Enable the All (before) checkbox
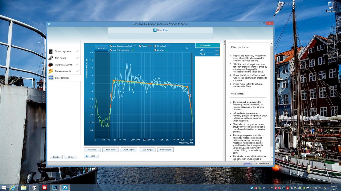This screenshot has width=341, height=191. coord(155,46)
